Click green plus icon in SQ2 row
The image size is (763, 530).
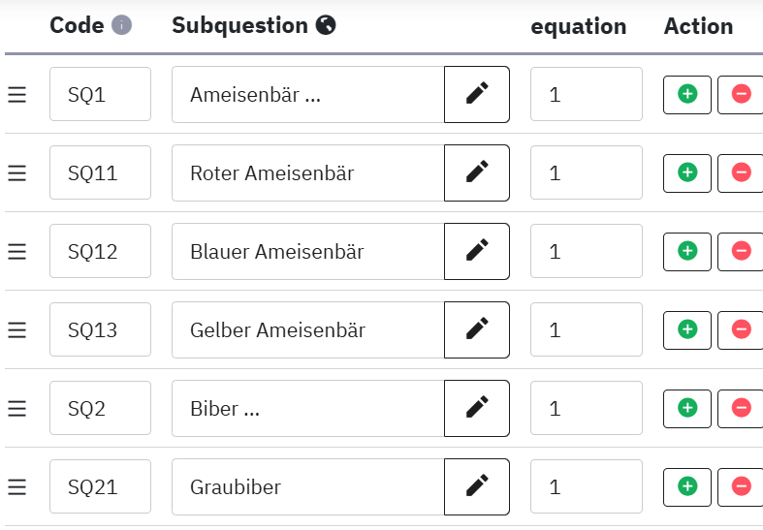[687, 408]
